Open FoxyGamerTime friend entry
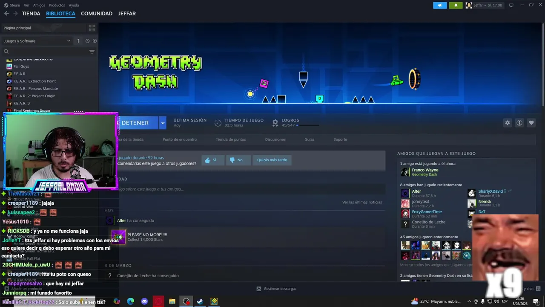Image resolution: width=545 pixels, height=307 pixels. pyautogui.click(x=427, y=212)
